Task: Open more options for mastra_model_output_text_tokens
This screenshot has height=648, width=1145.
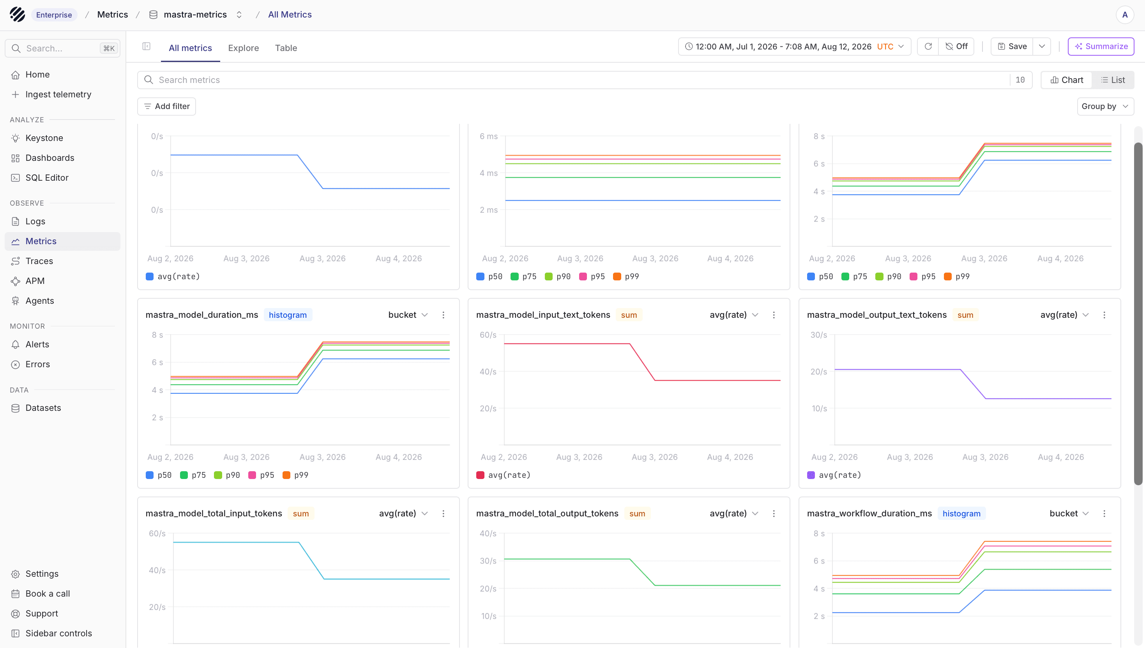Action: click(1104, 315)
